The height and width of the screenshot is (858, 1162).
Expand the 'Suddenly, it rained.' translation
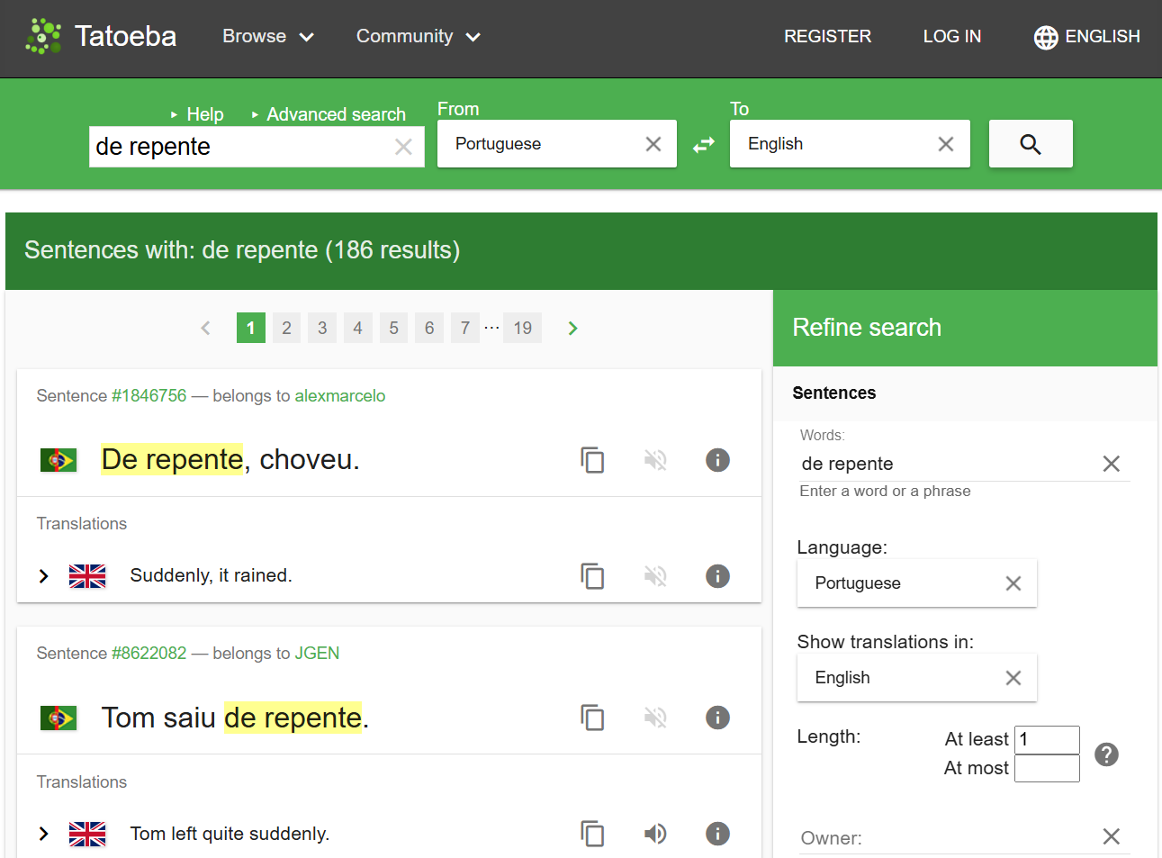coord(43,576)
